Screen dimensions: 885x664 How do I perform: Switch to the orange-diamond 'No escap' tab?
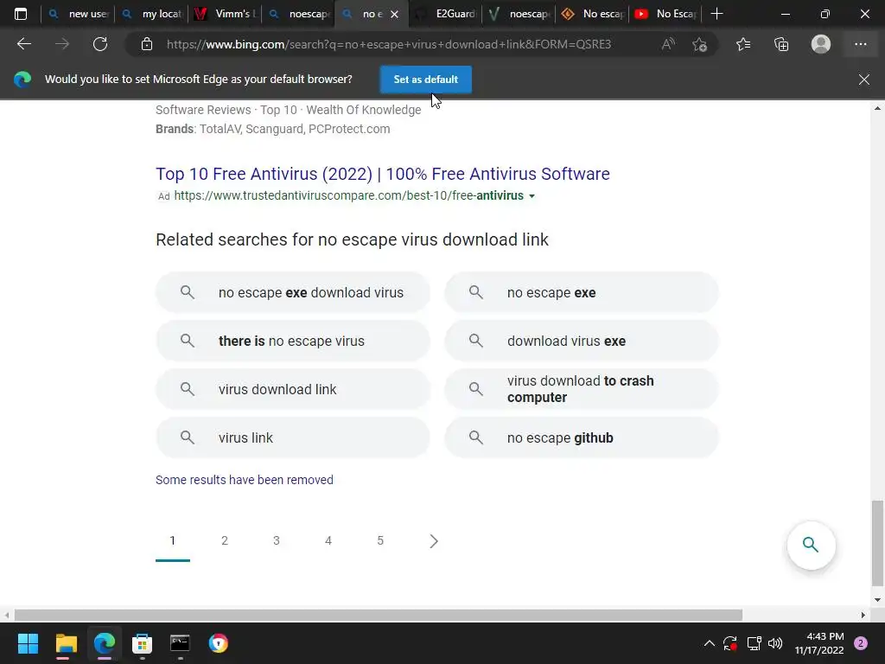(591, 14)
